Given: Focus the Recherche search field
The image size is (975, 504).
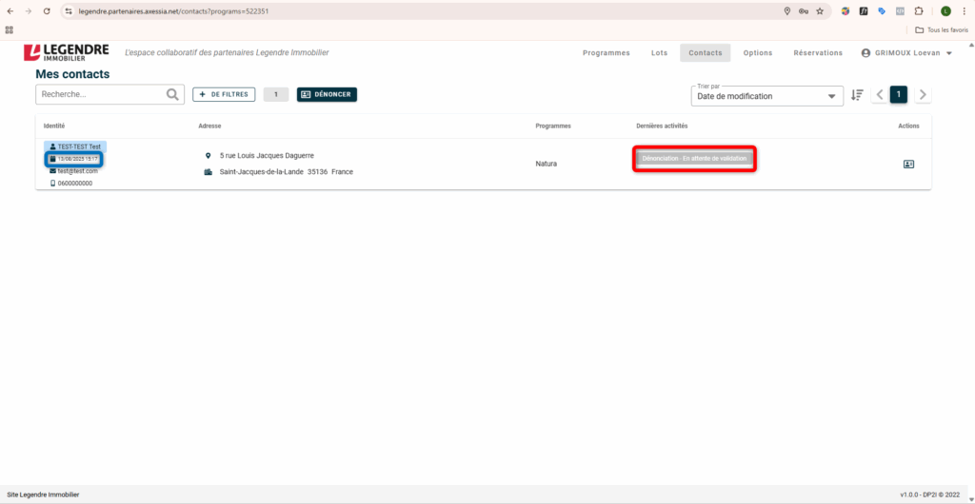Looking at the screenshot, I should pos(100,94).
